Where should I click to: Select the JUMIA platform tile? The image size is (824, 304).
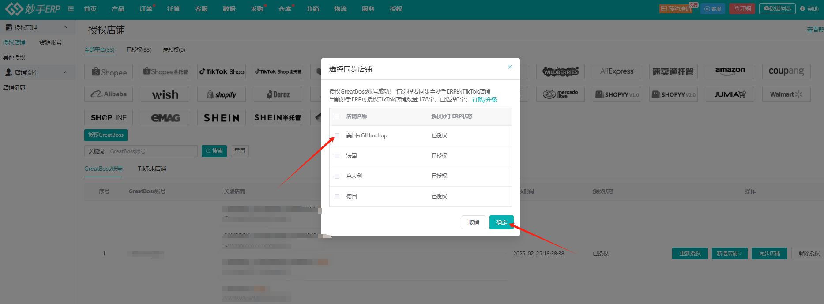tap(730, 94)
